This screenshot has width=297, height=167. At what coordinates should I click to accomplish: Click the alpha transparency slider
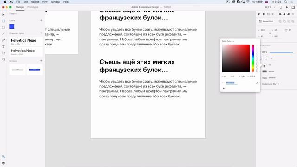257,58
